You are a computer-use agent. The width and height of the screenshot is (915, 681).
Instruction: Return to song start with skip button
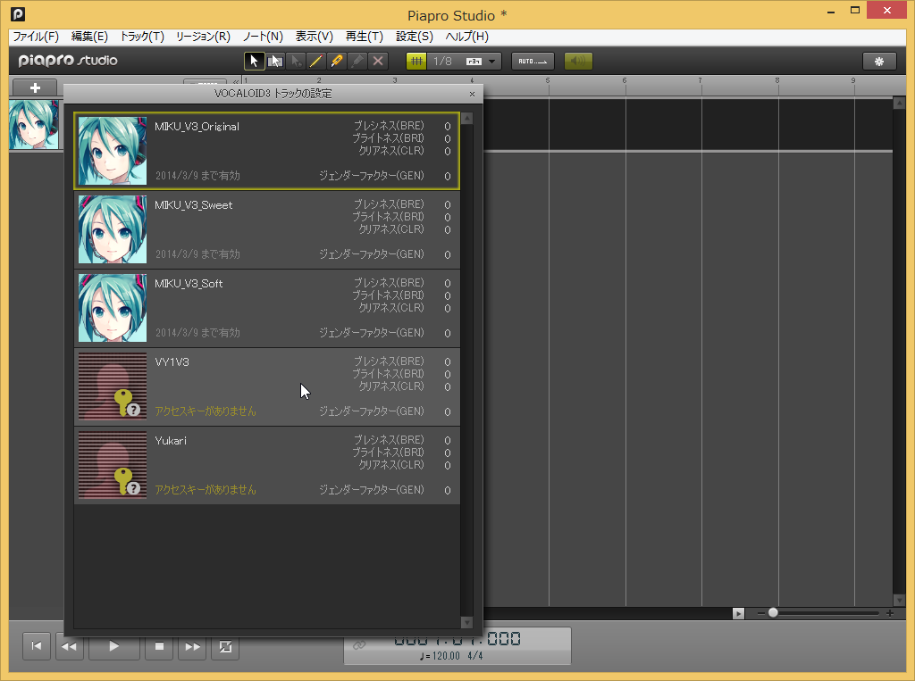(36, 646)
